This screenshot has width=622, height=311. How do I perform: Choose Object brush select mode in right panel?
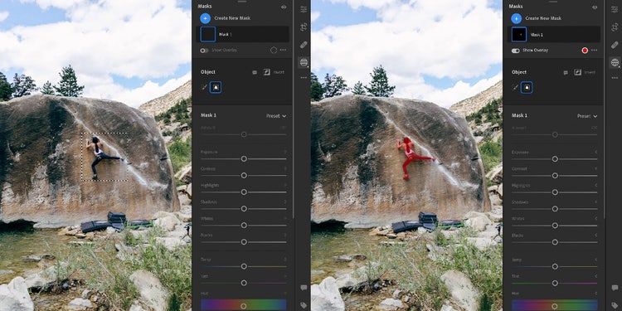click(515, 87)
